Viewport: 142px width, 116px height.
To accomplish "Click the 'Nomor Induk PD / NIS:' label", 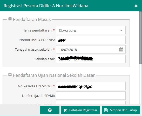I will (37, 40).
